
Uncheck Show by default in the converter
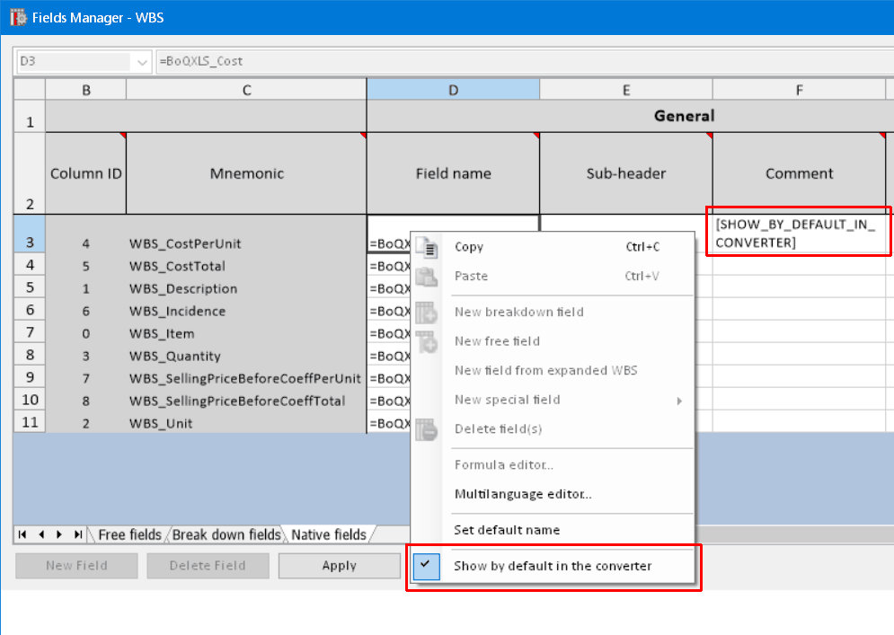click(553, 566)
